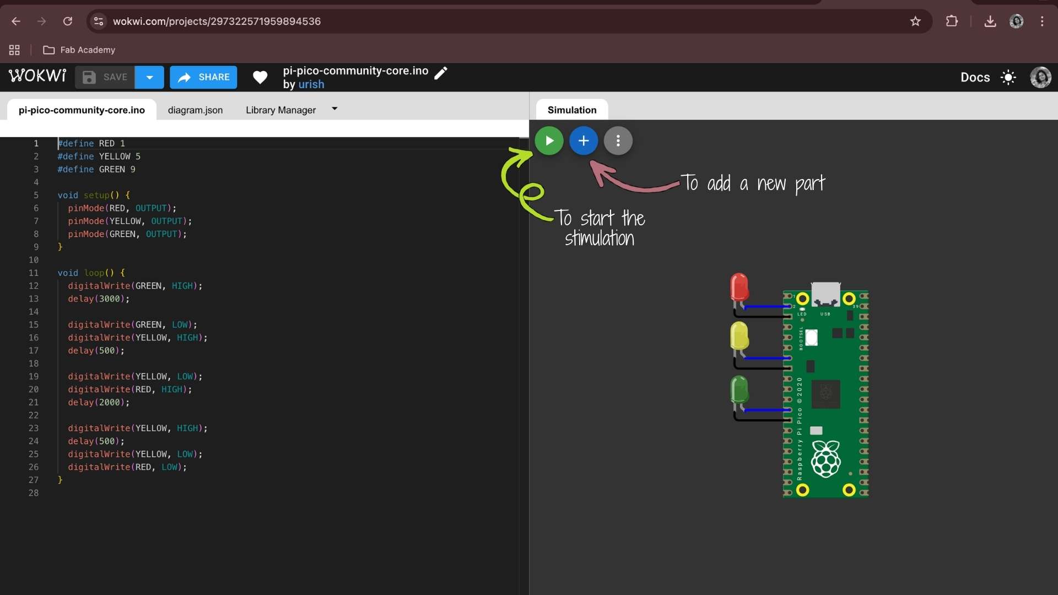Open the urish author link
Screen dimensions: 1058x595
(311, 85)
